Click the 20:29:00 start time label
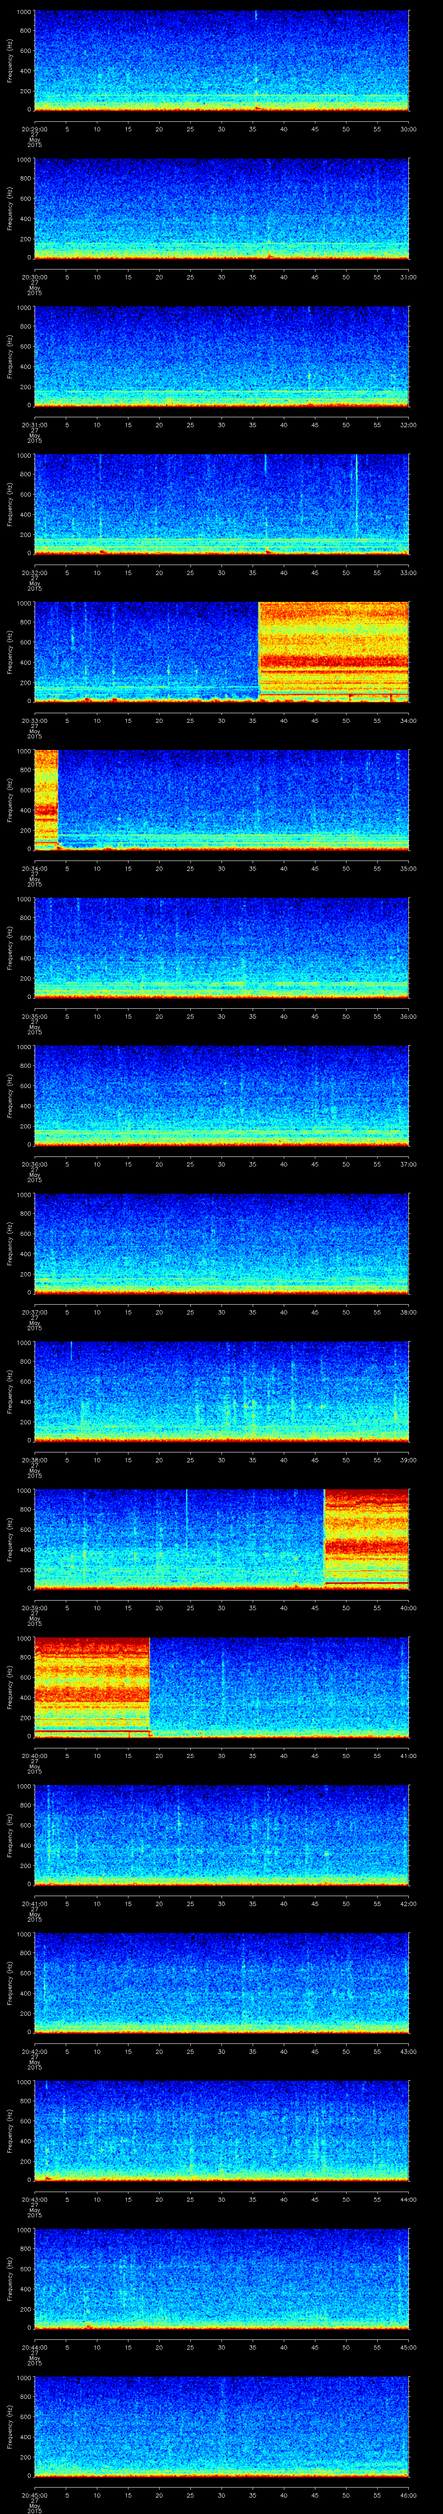 point(34,129)
